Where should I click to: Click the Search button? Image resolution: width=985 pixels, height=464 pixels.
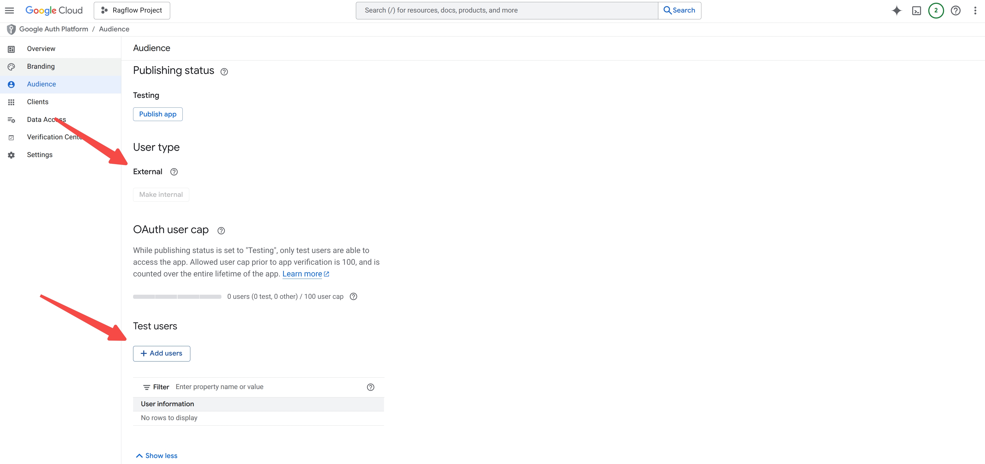680,10
